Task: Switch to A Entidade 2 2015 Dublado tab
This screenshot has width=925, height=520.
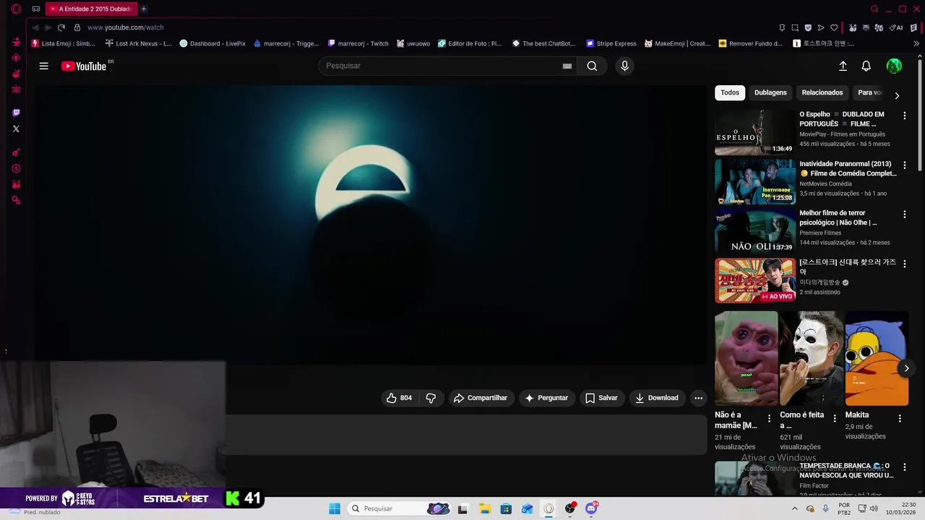Action: point(91,9)
